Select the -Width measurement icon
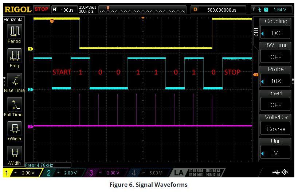 click(x=15, y=153)
